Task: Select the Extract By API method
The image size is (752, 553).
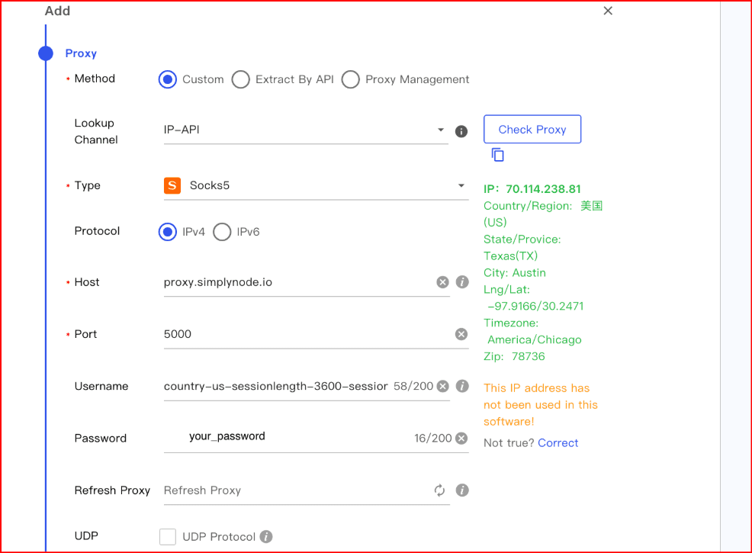Action: click(241, 79)
